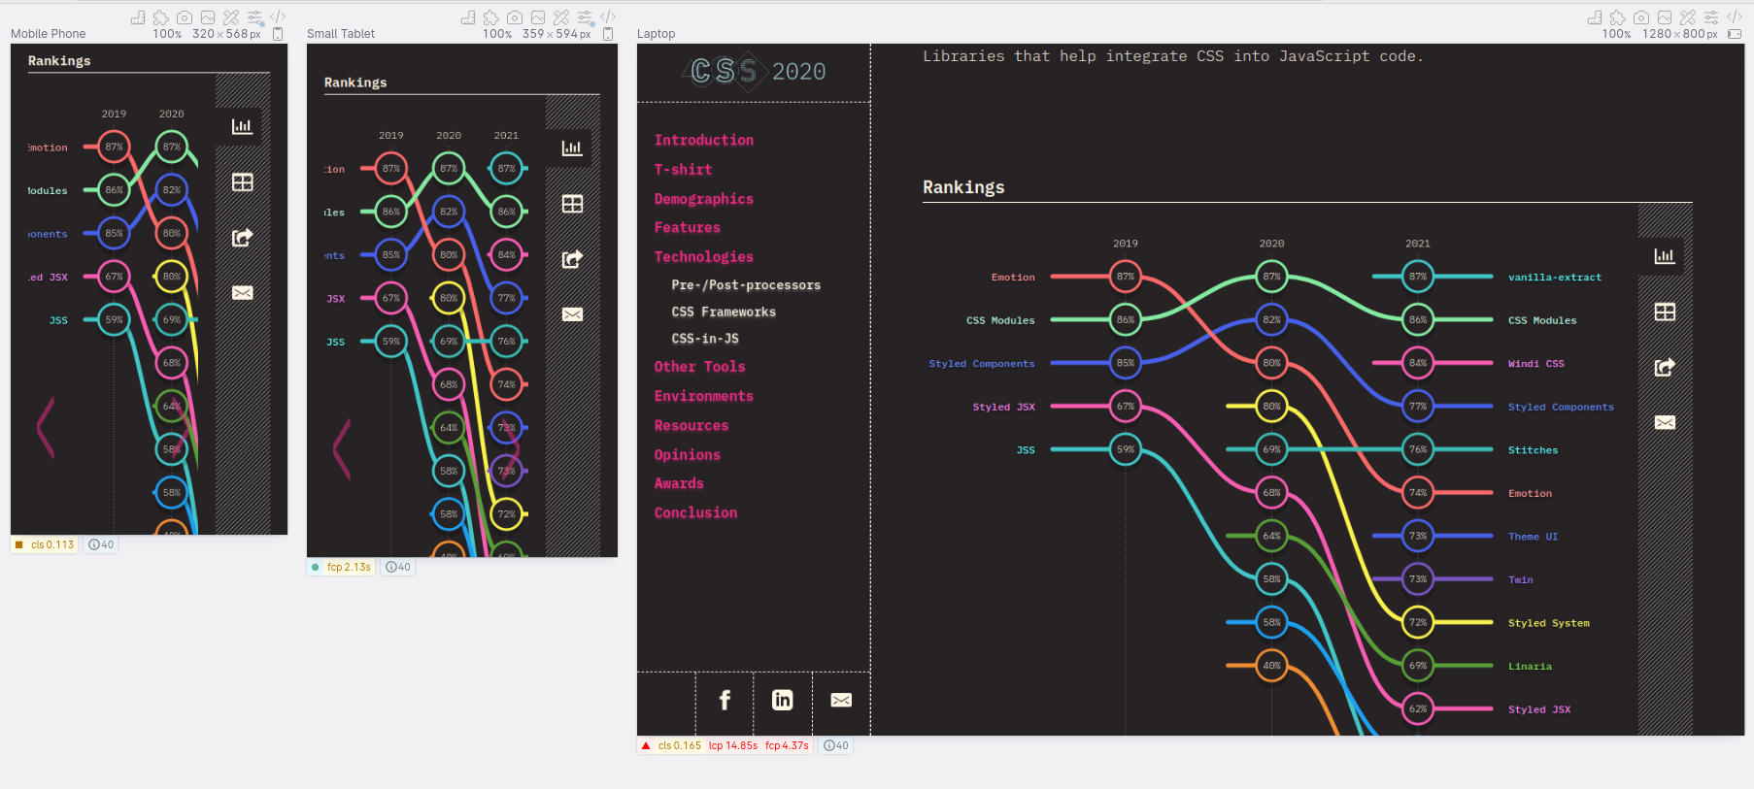This screenshot has height=789, width=1754.
Task: Open the code panel for Mobile Phone
Action: click(278, 17)
